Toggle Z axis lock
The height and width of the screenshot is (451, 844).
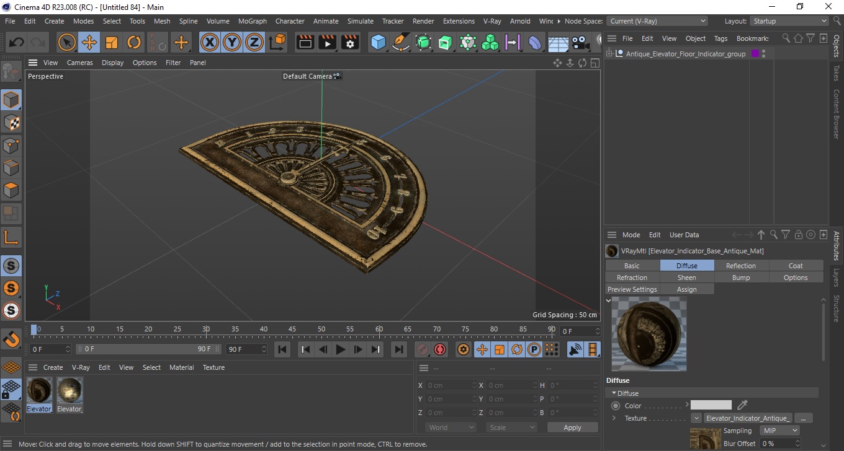pos(254,43)
